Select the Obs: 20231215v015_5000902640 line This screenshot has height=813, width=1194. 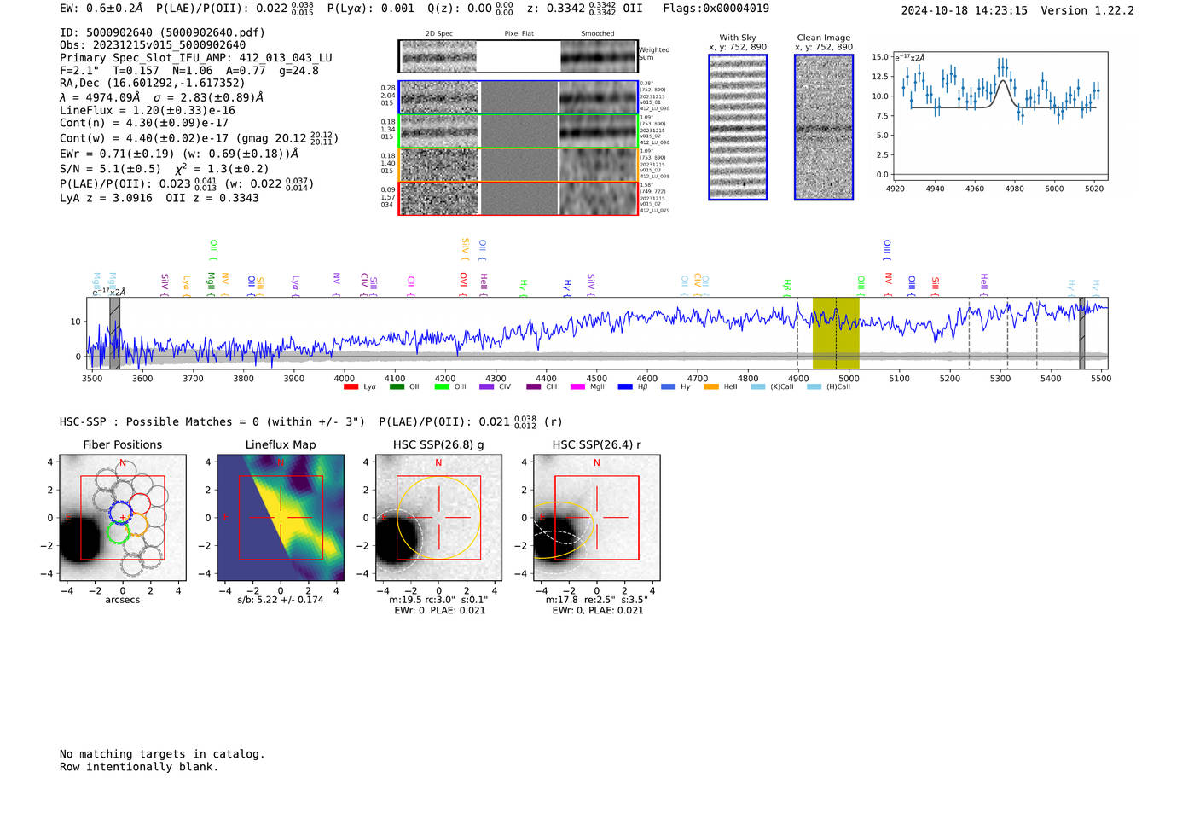(153, 45)
